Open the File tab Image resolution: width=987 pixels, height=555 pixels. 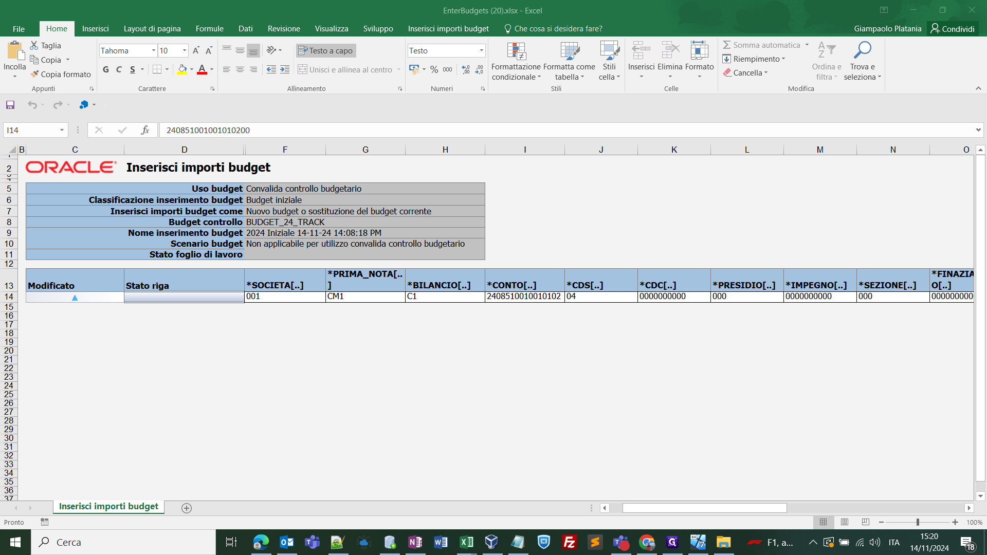[19, 29]
